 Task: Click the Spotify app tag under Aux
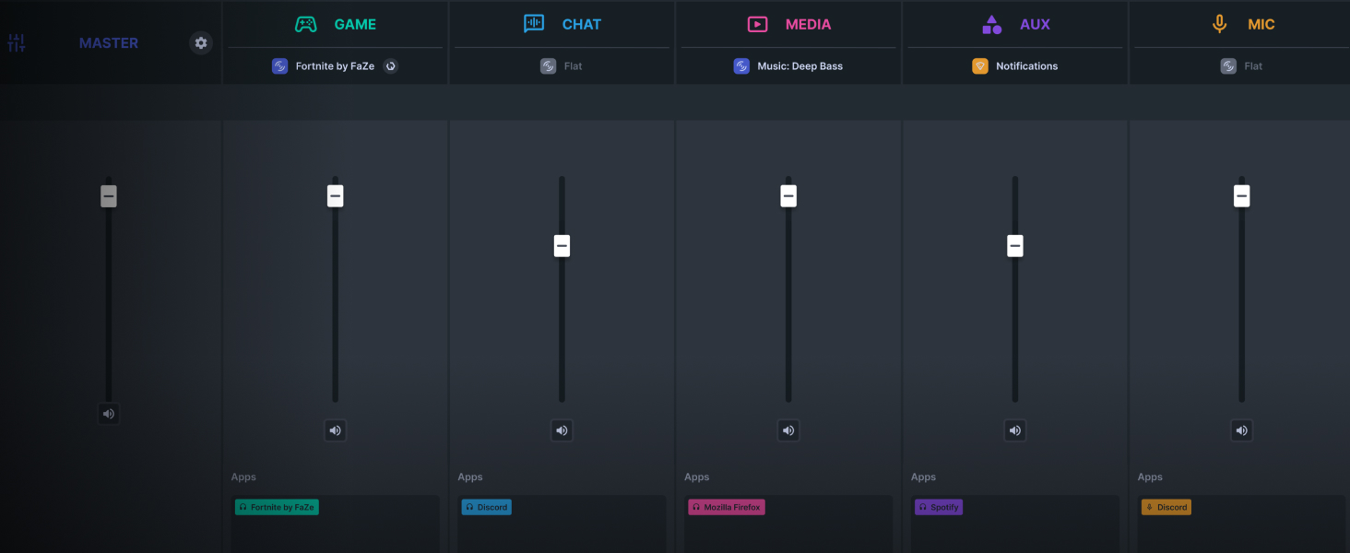point(938,506)
